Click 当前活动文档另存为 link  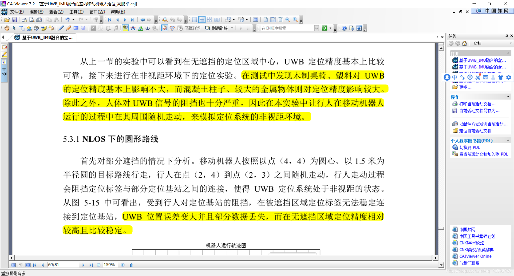(479, 111)
